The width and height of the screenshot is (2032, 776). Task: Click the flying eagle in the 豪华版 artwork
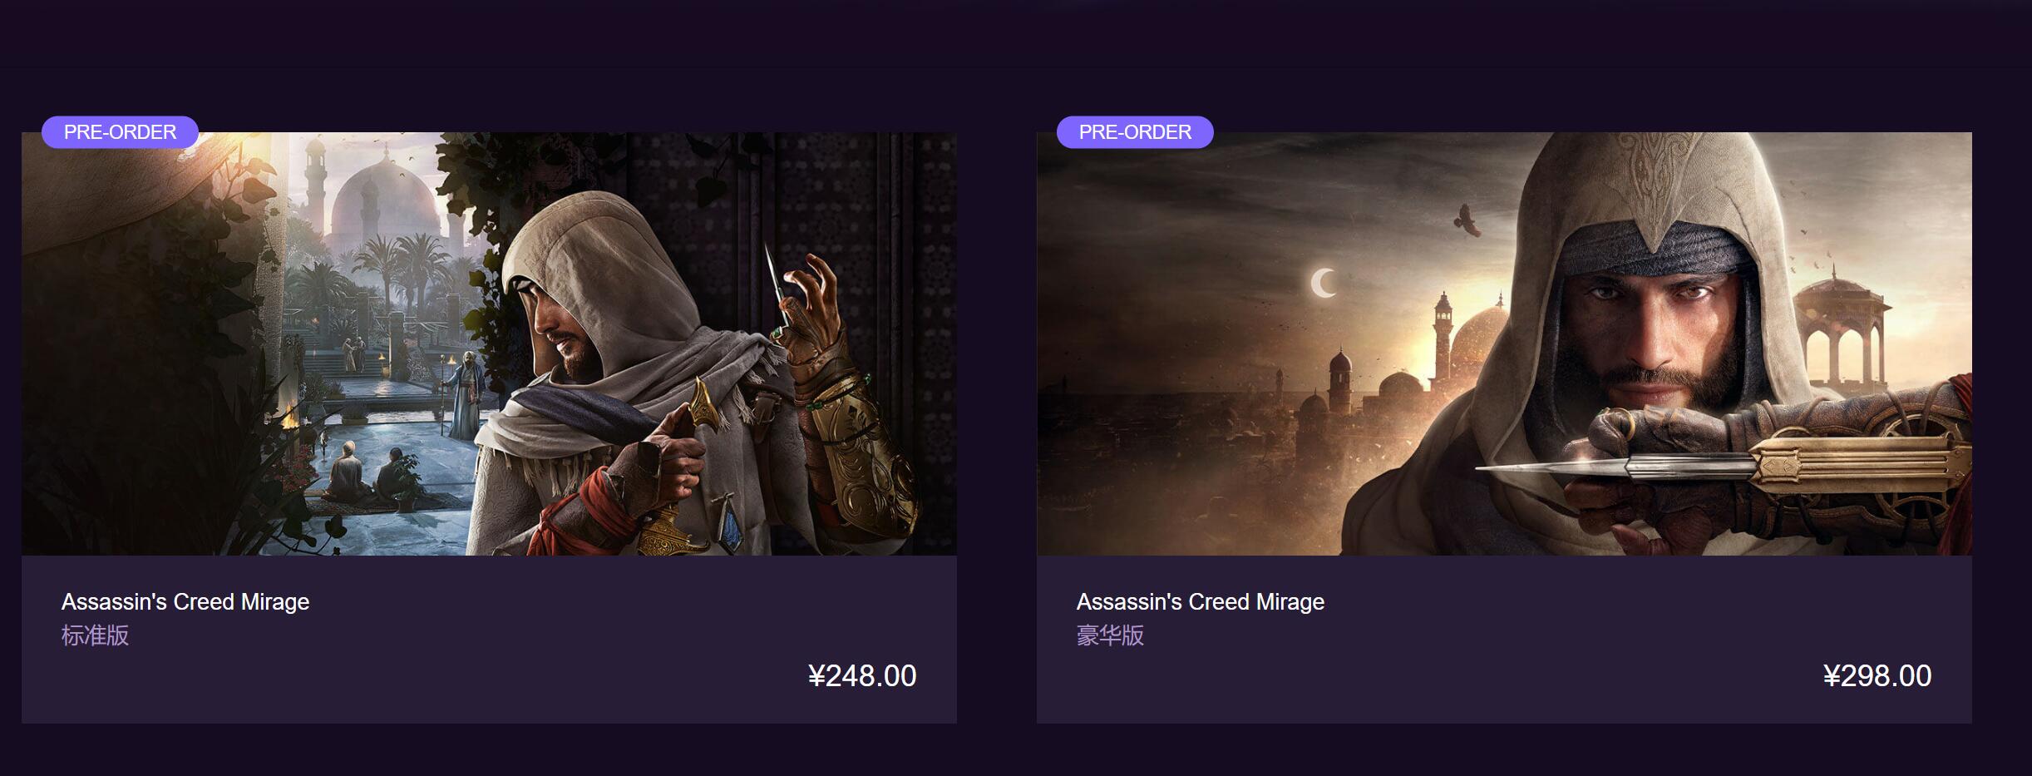coord(1467,221)
